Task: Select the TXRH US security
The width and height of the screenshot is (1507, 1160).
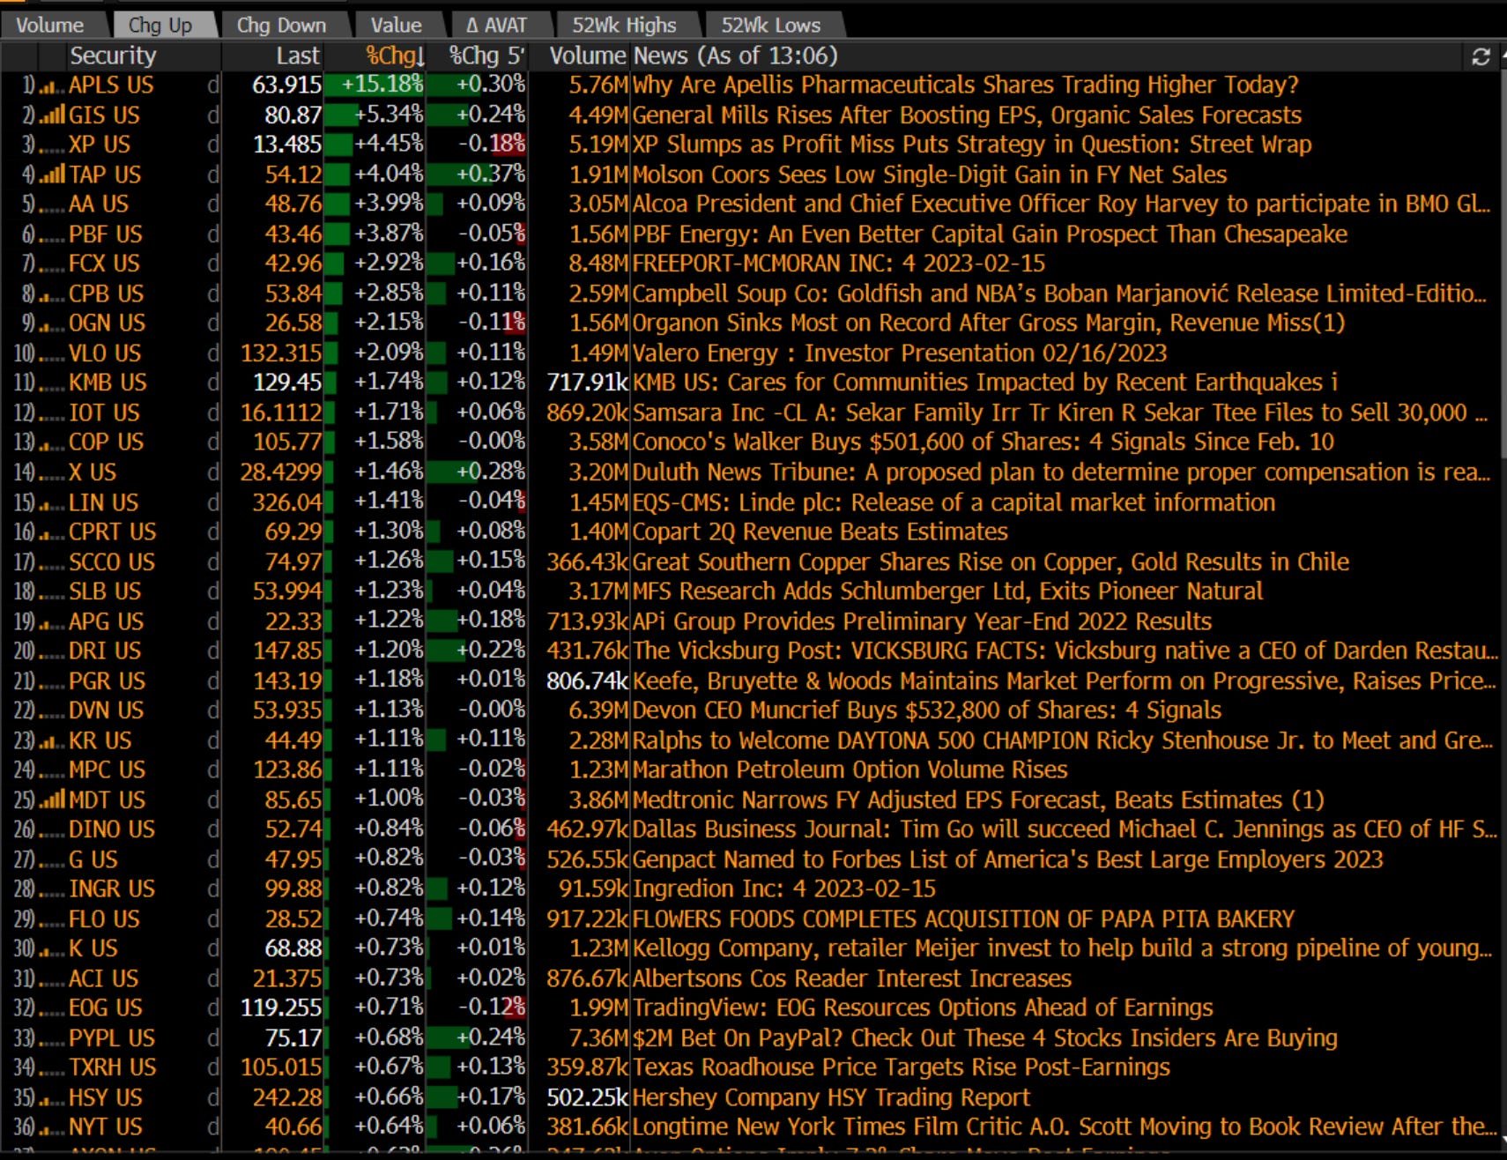Action: (x=113, y=1067)
